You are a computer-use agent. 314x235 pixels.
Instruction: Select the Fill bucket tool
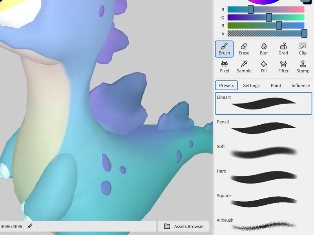coord(264,67)
